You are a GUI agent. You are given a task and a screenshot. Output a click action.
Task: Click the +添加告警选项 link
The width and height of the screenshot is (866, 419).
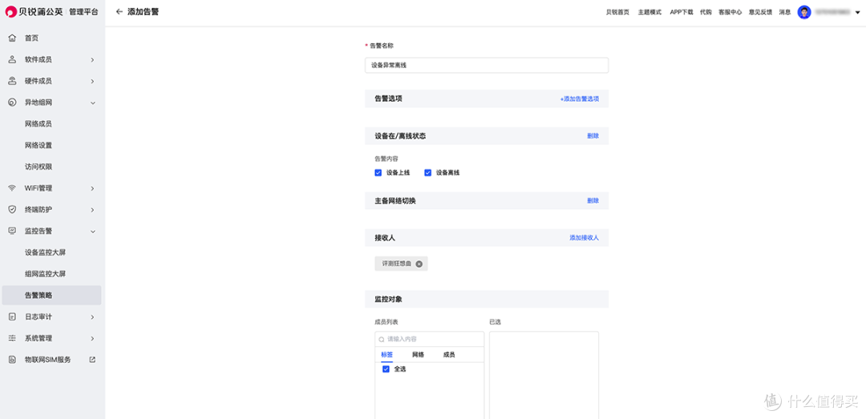(579, 99)
